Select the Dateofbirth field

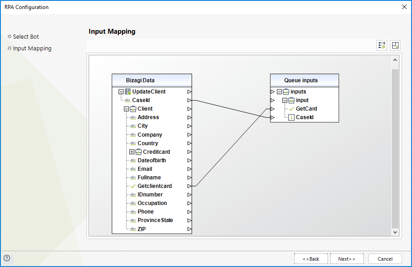152,160
